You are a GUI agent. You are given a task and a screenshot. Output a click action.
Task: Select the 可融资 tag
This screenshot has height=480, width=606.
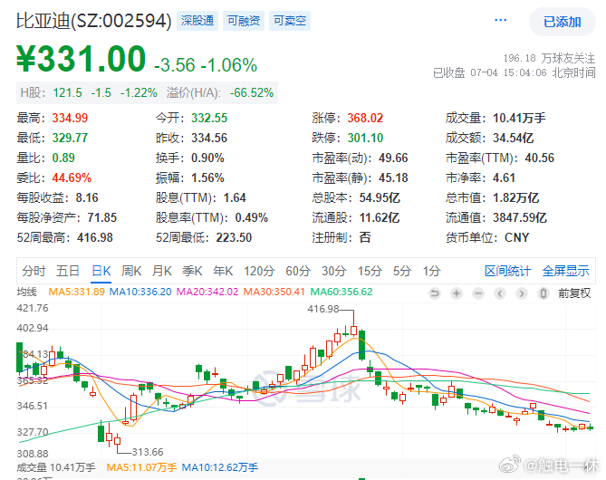[x=244, y=21]
